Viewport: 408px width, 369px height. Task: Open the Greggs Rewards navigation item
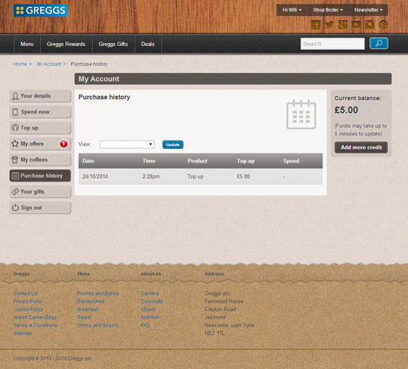pos(66,44)
